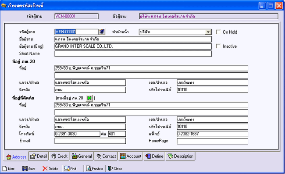Screen dimensions: 285x174
Task: Go to the Account tab
Action: 131,156
